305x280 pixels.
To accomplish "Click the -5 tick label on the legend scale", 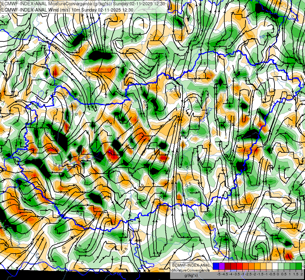I will coord(219,274).
